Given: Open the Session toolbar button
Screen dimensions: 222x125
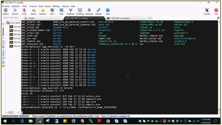Looking at the screenshot, I should pyautogui.click(x=6, y=11).
